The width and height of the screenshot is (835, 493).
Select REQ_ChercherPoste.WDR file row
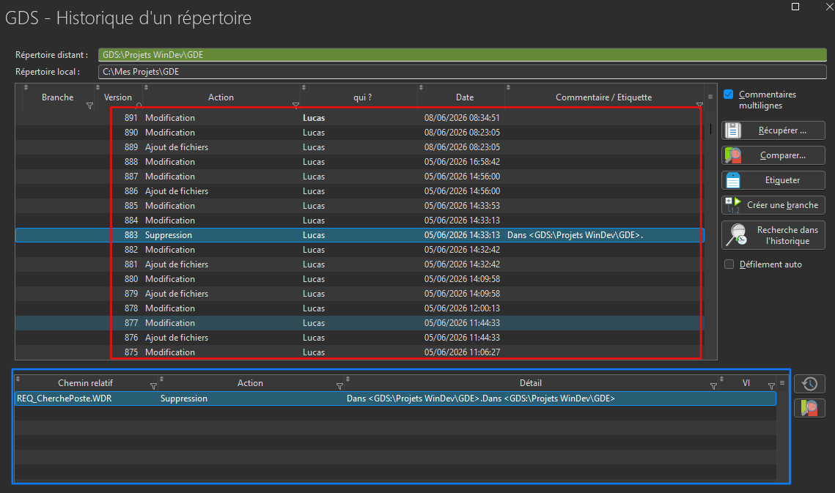tap(395, 399)
